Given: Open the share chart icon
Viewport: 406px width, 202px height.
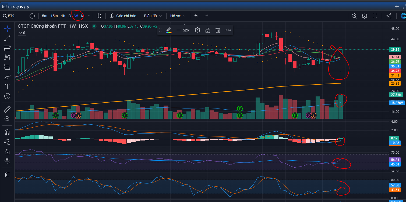Looking at the screenshot, I should [389, 16].
